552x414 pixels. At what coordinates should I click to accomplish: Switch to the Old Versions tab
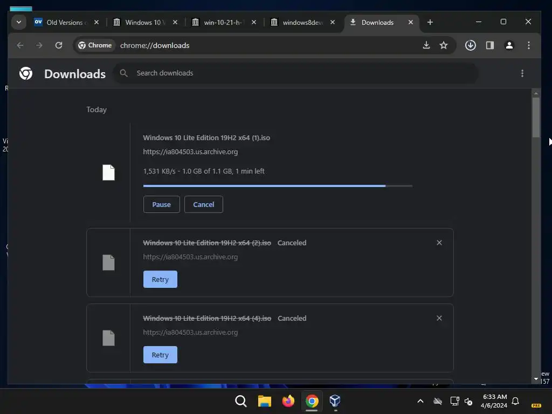[66, 22]
